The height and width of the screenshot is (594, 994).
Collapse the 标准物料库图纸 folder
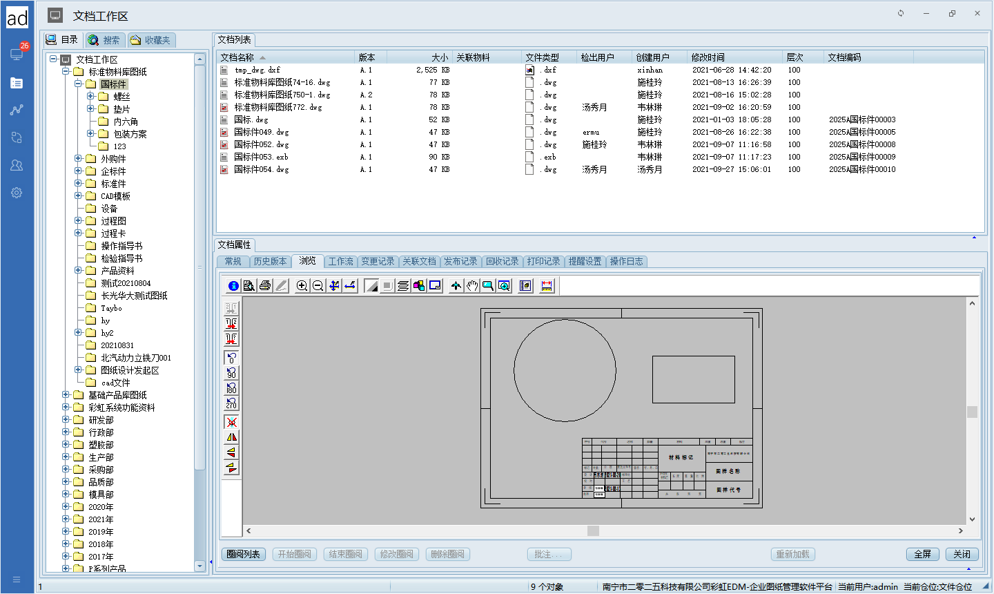(x=66, y=72)
